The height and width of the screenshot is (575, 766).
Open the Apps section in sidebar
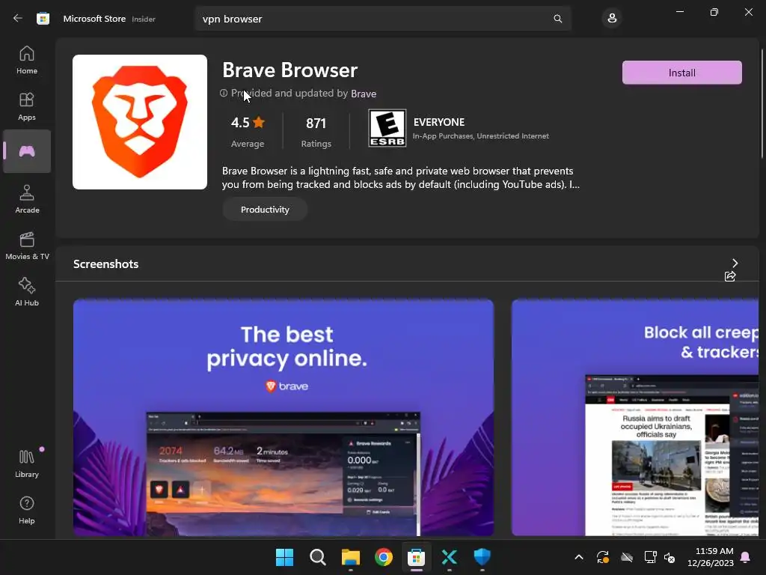(x=27, y=106)
